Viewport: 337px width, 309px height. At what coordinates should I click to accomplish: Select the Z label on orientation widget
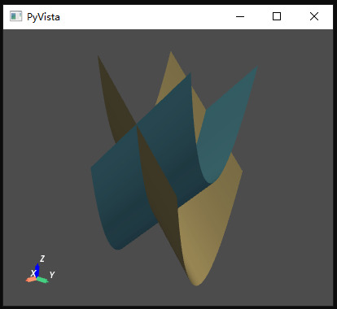click(42, 259)
